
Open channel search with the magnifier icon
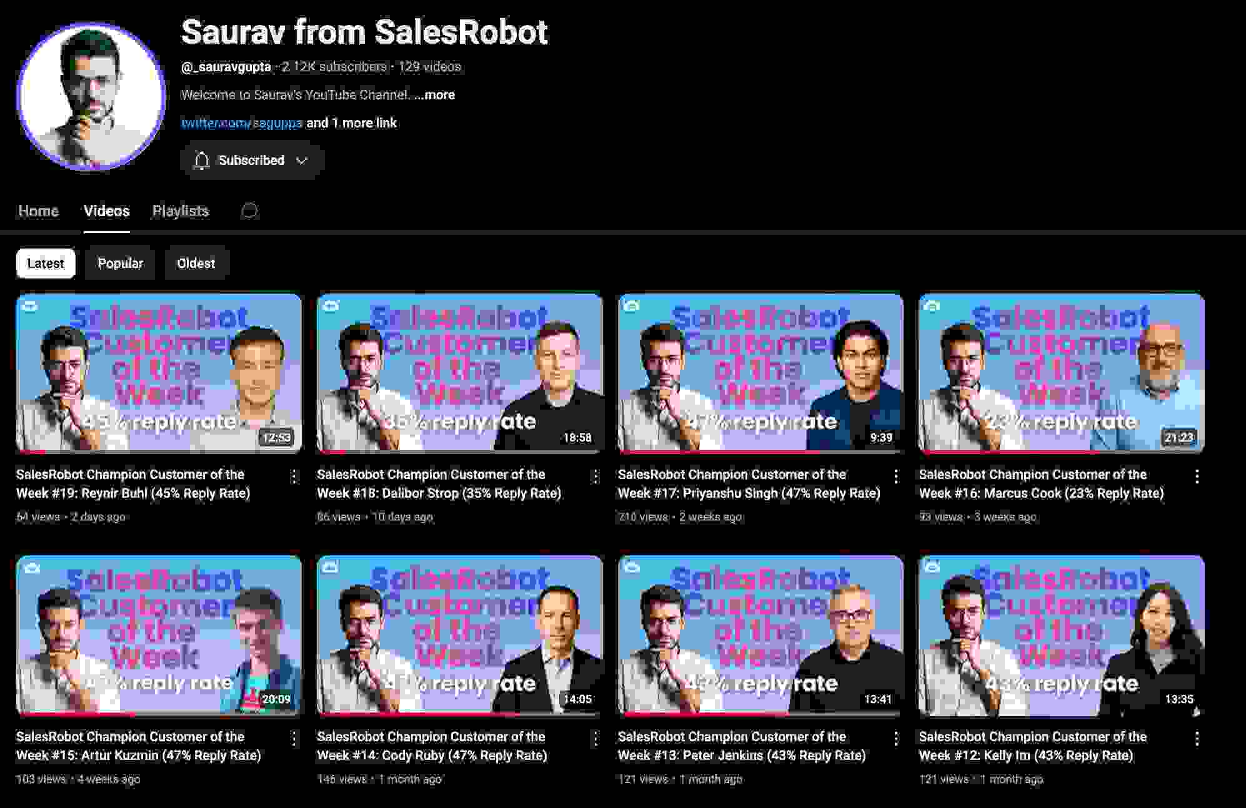pos(249,211)
